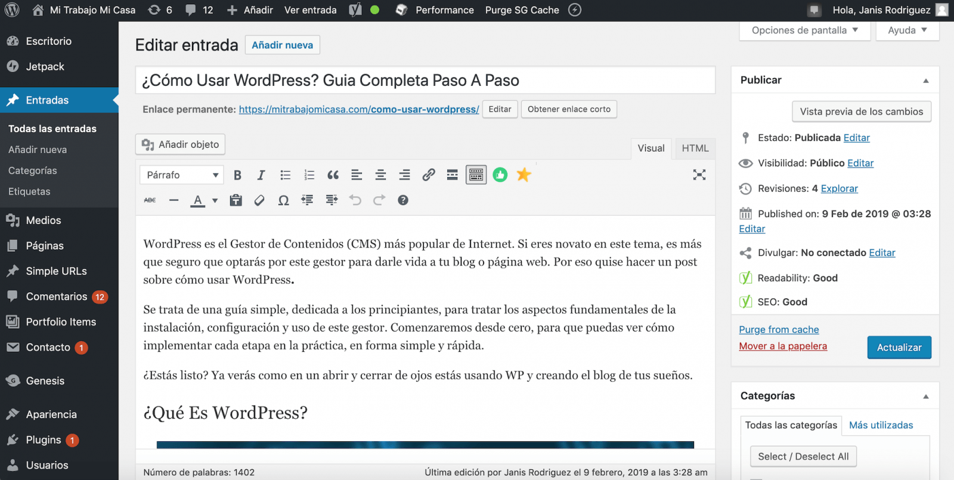This screenshot has height=480, width=954.
Task: Apply italic formatting
Action: tap(261, 175)
